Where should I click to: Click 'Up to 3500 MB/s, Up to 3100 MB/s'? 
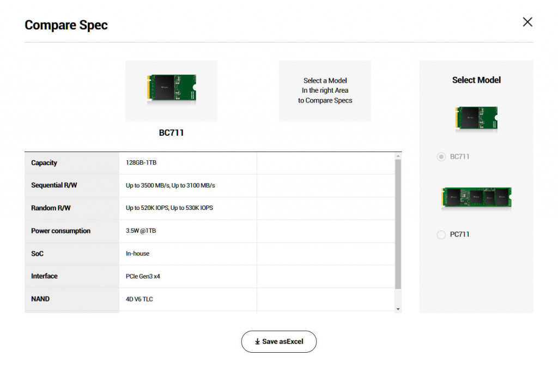point(170,185)
